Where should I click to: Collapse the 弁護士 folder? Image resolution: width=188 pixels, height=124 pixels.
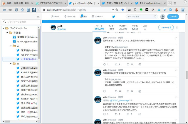point(7,33)
